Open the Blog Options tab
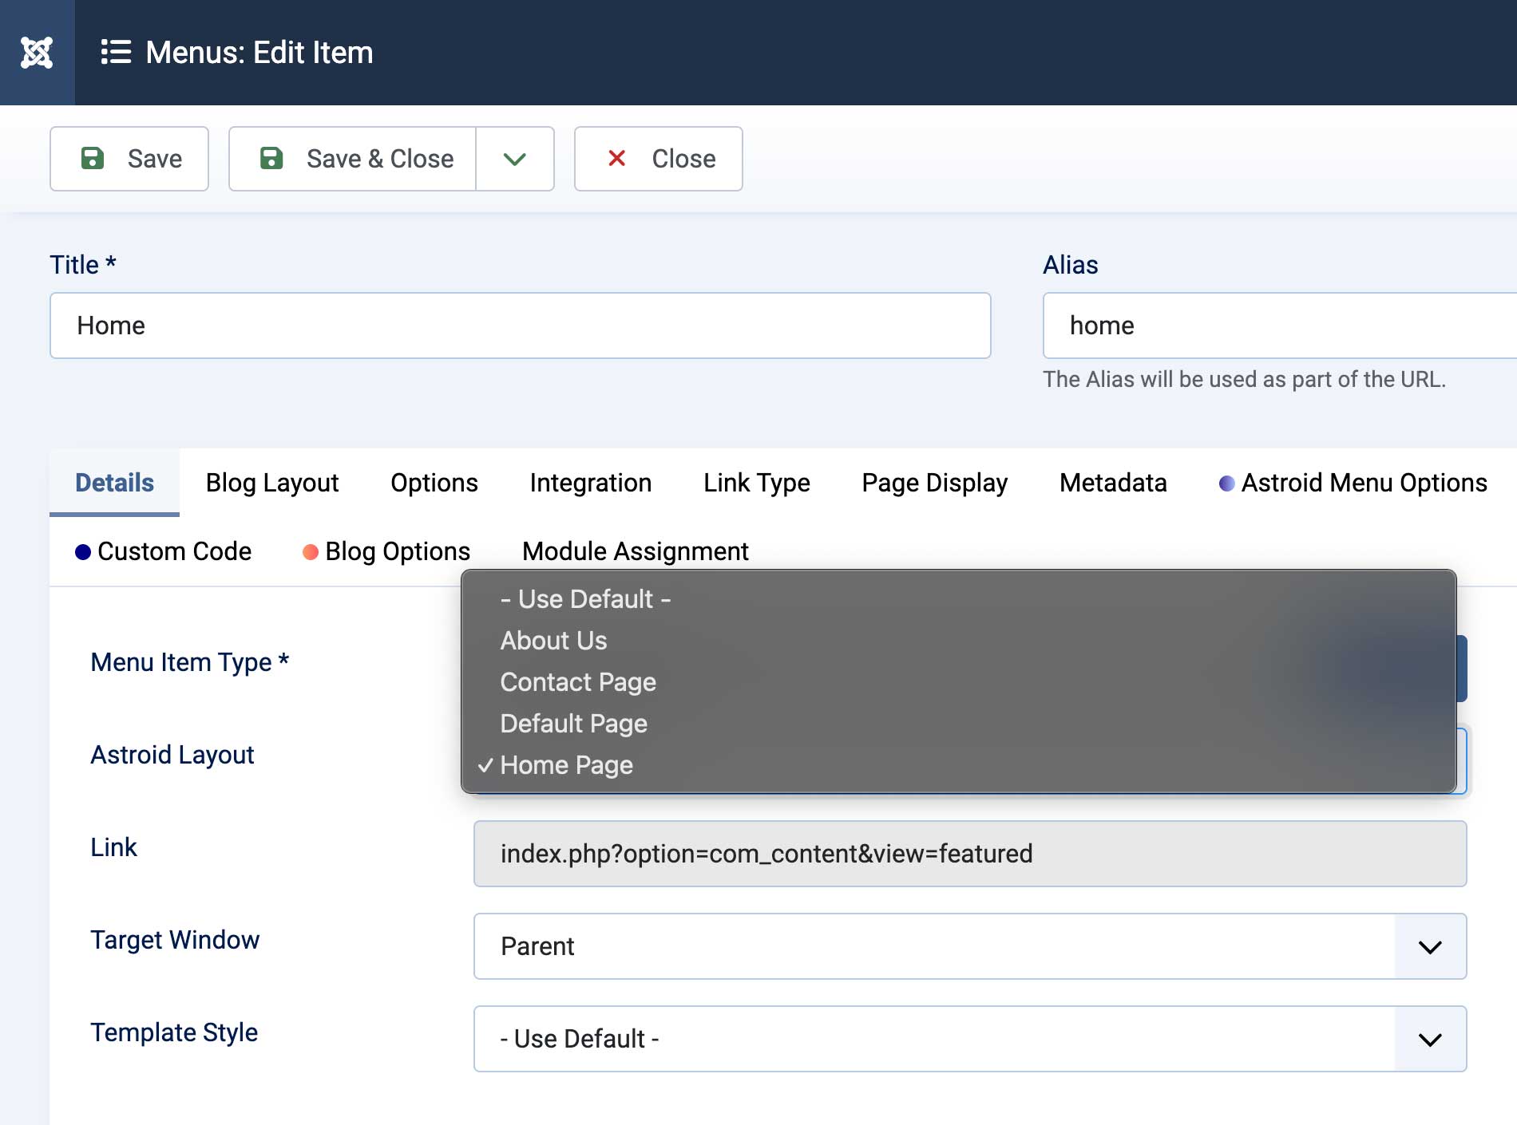This screenshot has height=1125, width=1517. click(386, 551)
